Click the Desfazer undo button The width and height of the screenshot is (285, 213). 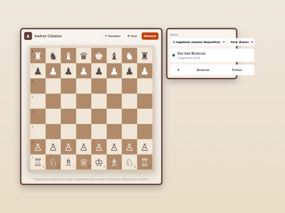coord(113,36)
